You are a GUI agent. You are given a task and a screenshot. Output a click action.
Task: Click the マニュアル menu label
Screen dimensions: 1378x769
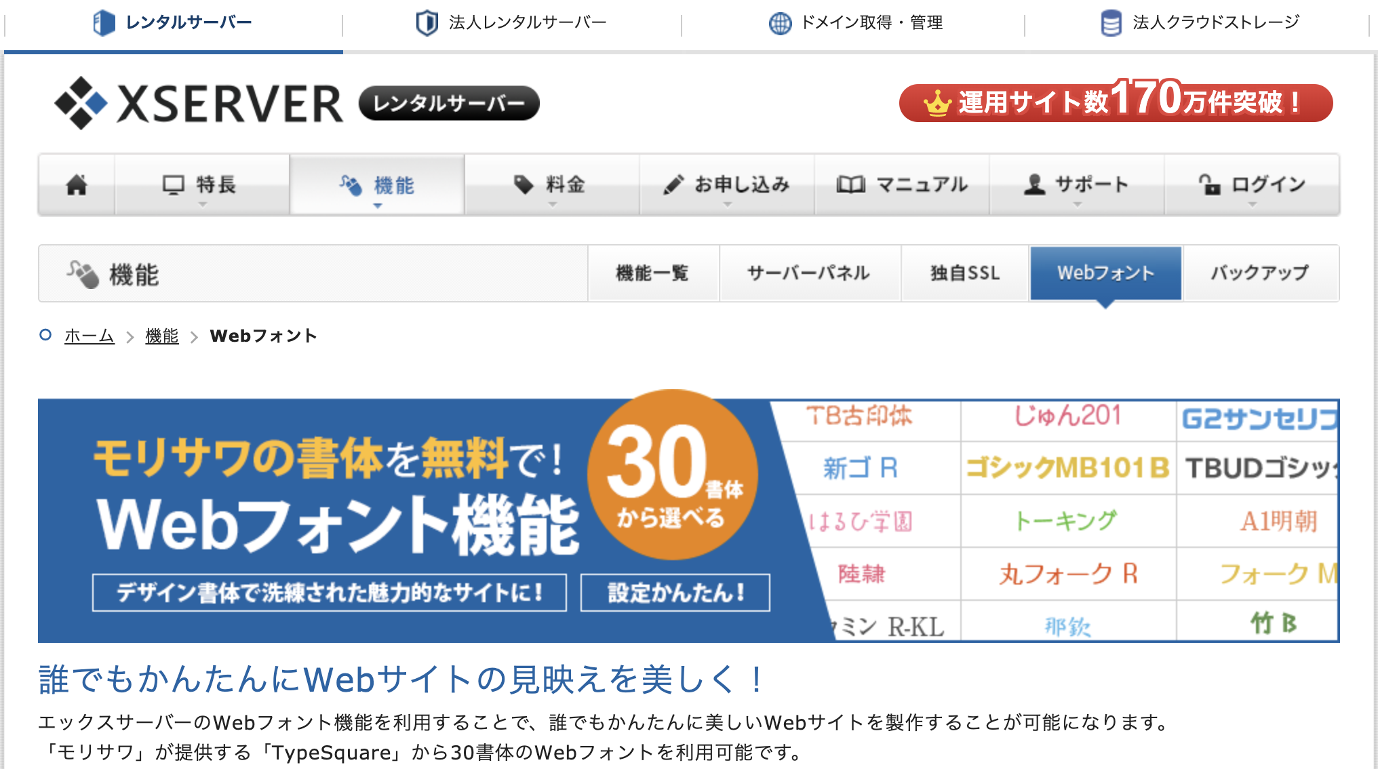(x=922, y=184)
